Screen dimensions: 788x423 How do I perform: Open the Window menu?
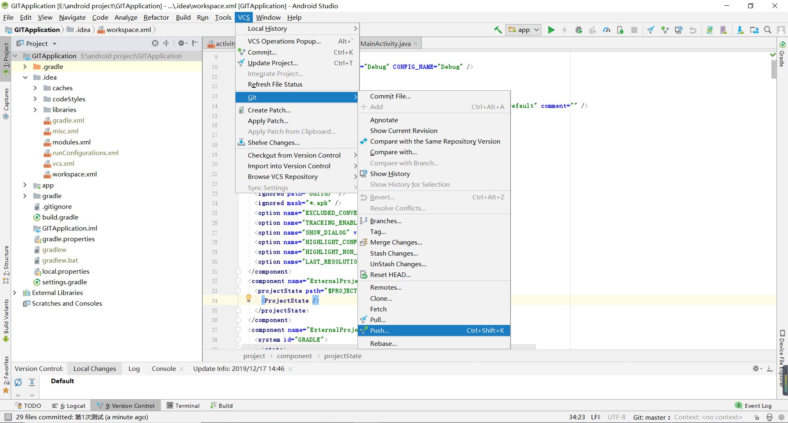point(268,17)
